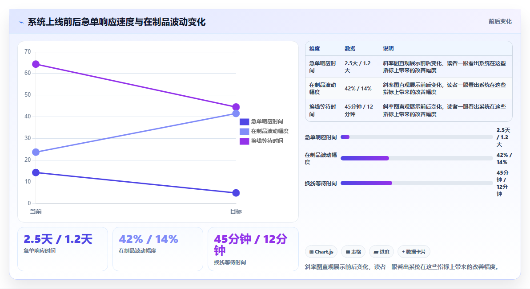
Task: Click the icon inside the 表格 chip
Action: click(348, 252)
